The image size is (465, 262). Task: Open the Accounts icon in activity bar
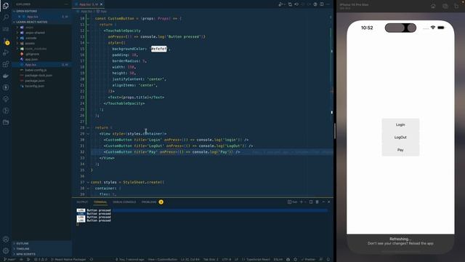tap(6, 239)
